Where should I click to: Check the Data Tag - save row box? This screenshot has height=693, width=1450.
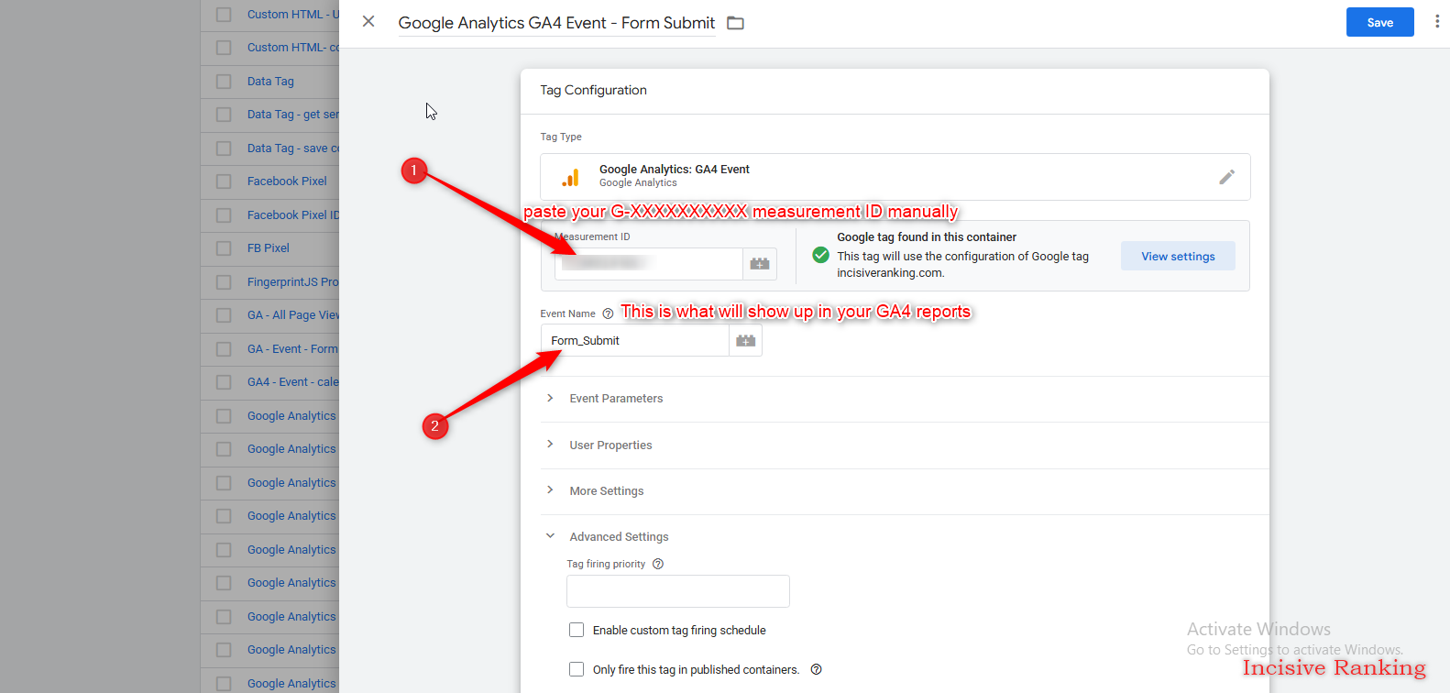click(x=224, y=148)
